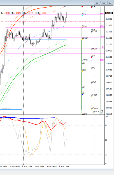
Task: Click the DPivot level label
Action: coord(85,60)
